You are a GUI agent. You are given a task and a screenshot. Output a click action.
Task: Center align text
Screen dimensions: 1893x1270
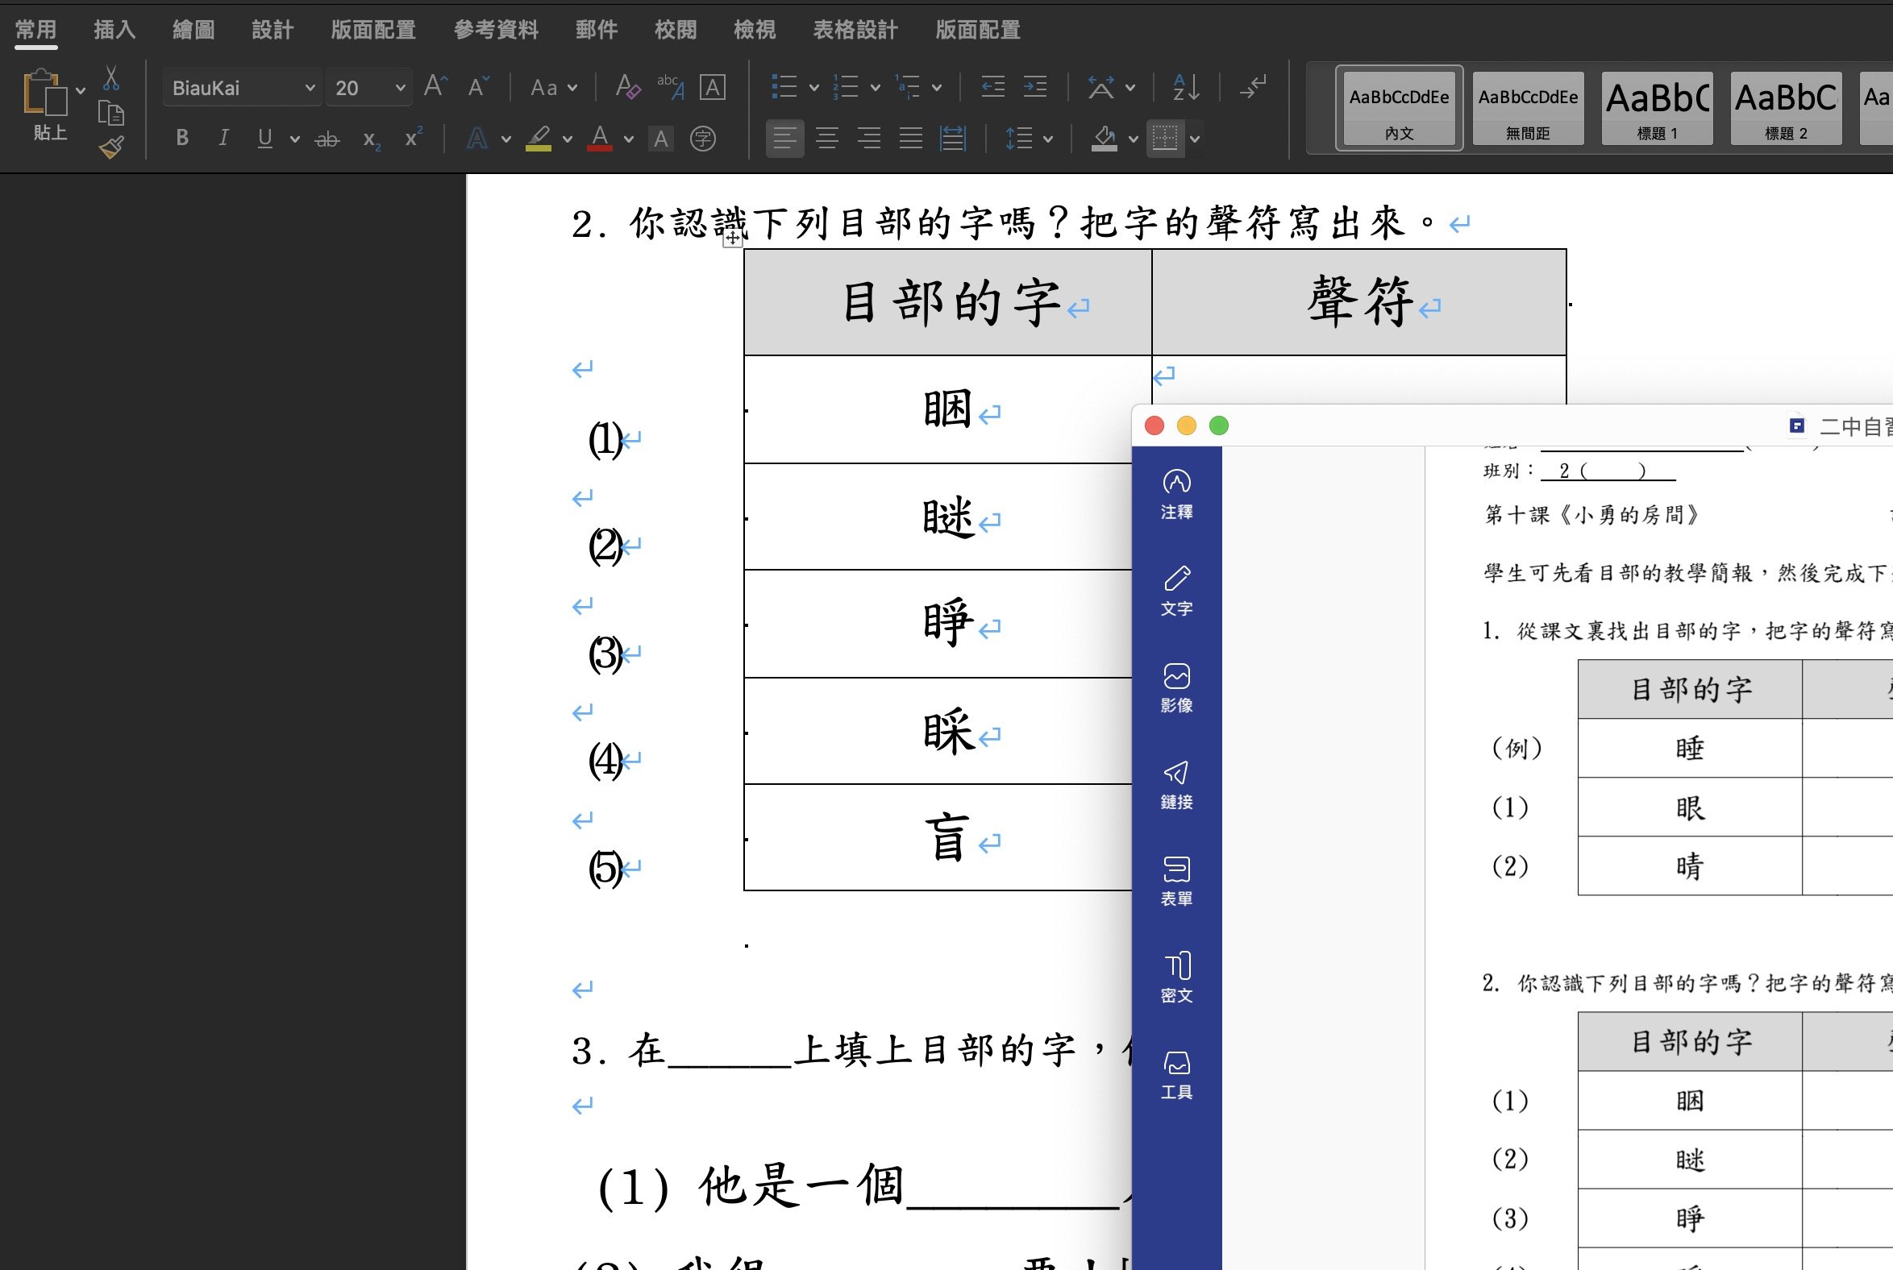826,139
